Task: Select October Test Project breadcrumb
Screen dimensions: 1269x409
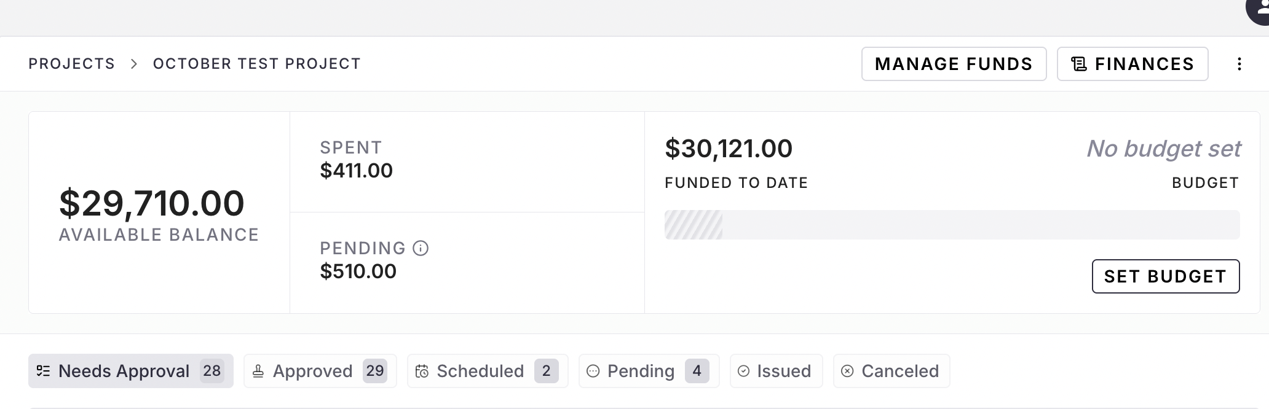Action: coord(256,64)
